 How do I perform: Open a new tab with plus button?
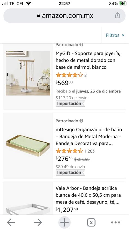coord(64,222)
